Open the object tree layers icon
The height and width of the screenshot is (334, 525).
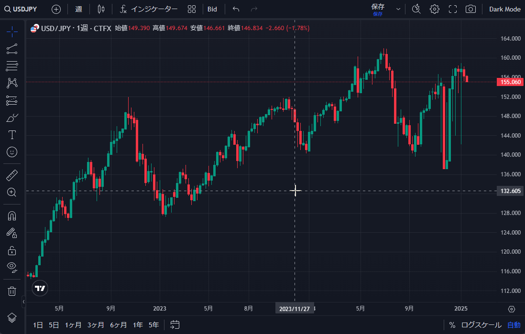[x=12, y=317]
